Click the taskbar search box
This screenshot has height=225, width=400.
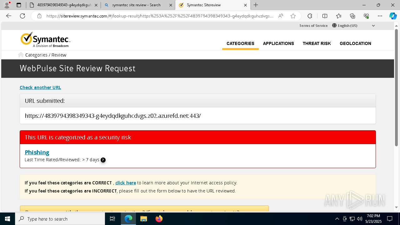pos(60,219)
